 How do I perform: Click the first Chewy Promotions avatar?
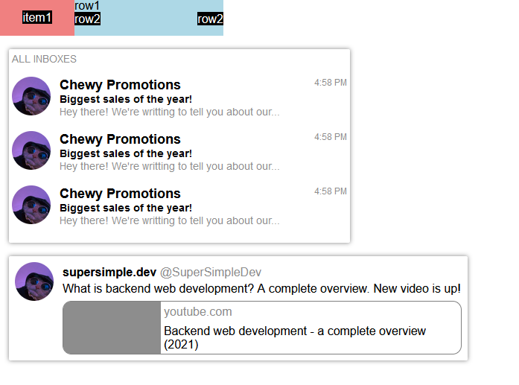pos(31,96)
